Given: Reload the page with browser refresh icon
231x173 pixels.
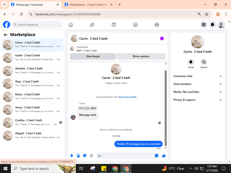Looking at the screenshot, I should pos(21,14).
